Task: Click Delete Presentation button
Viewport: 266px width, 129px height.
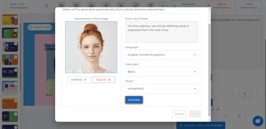Action: (x=218, y=6)
